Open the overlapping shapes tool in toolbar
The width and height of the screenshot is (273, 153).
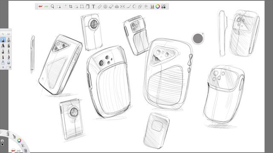click(x=140, y=7)
